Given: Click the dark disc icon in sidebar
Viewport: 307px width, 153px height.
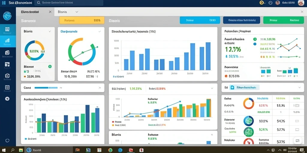Looking at the screenshot, I should (x=7, y=99).
